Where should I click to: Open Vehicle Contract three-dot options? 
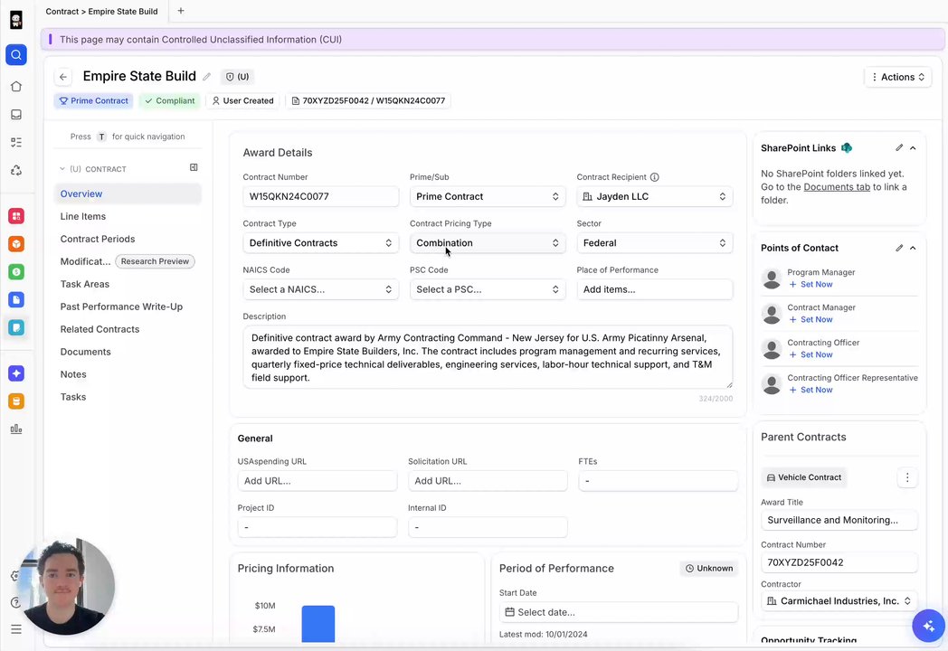tap(907, 477)
